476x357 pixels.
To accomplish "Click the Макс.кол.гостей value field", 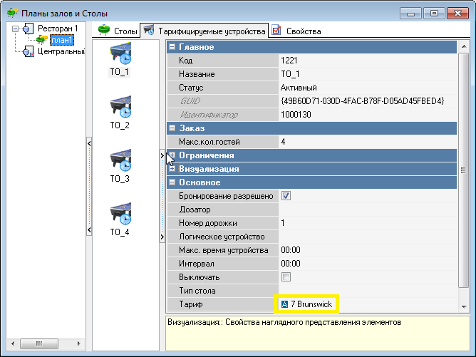I will point(356,142).
